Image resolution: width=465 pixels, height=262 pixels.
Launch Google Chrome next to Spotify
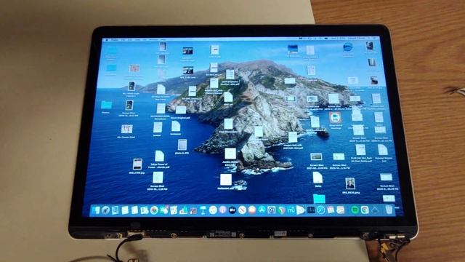coord(365,210)
